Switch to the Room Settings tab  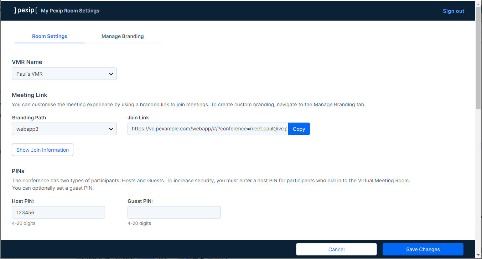(x=50, y=36)
